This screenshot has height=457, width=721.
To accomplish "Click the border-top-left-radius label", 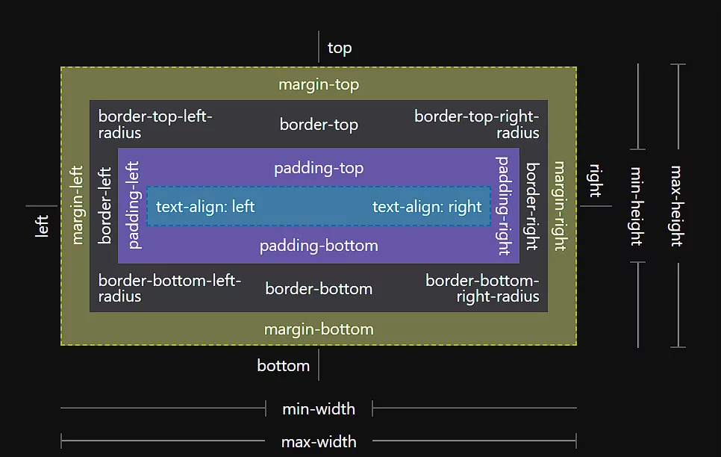I will click(x=155, y=125).
